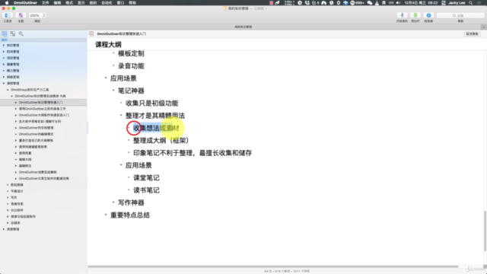Screen dimensions: 487x274
Task: Switch sidebar to outline sections view
Action: (5, 33)
